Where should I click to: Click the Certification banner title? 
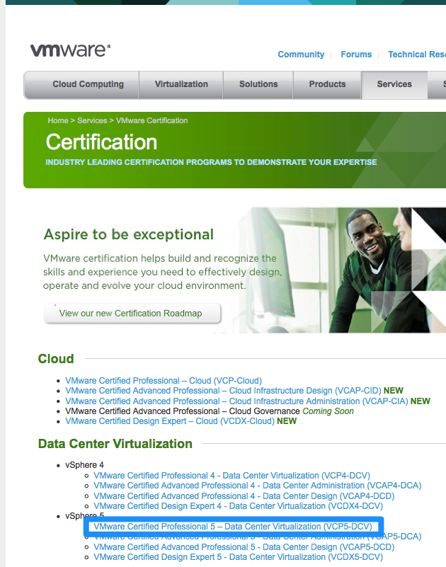[x=101, y=142]
